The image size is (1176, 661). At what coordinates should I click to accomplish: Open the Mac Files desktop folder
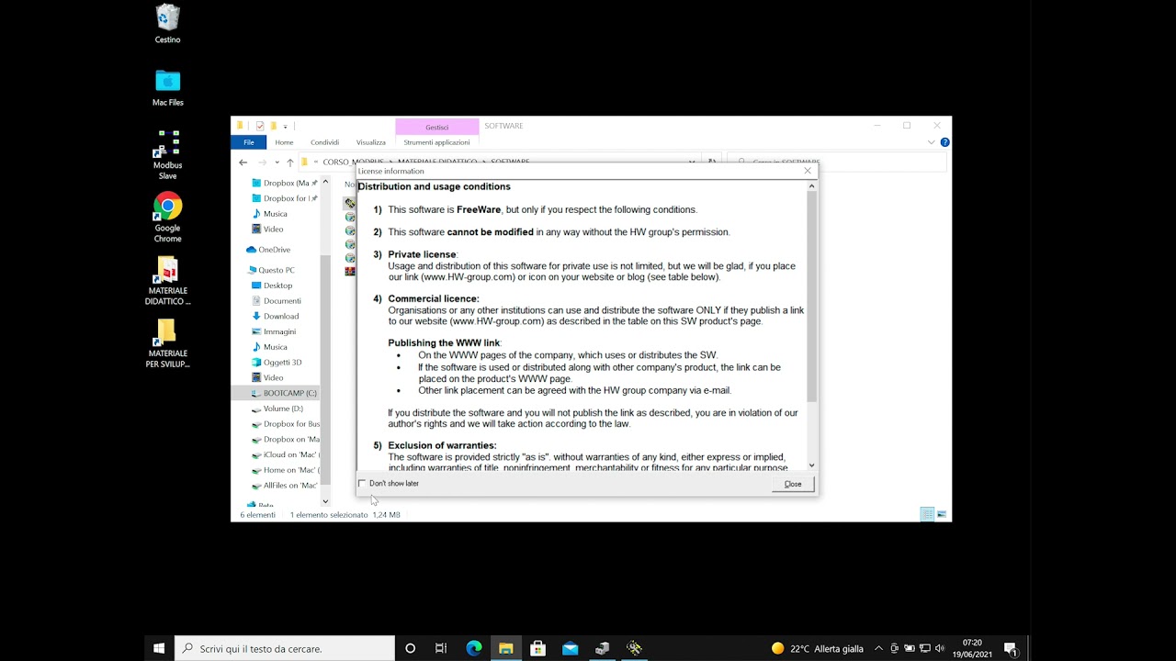click(x=168, y=87)
